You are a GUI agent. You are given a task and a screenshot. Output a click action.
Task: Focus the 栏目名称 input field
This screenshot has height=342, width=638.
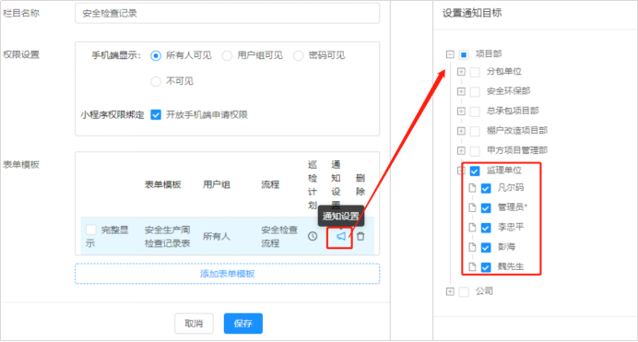227,13
